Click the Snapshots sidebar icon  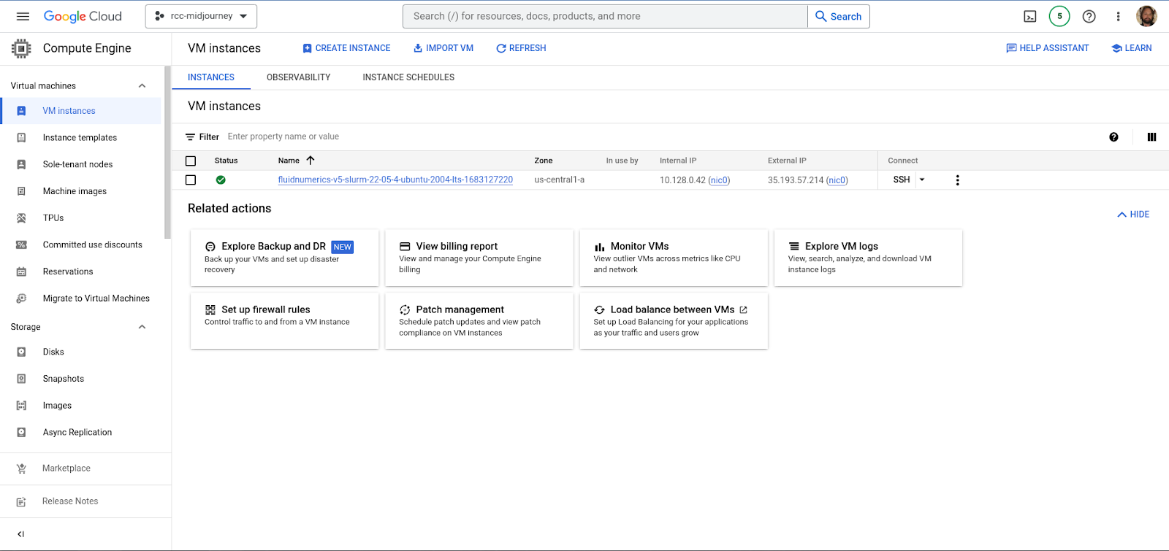pyautogui.click(x=21, y=379)
